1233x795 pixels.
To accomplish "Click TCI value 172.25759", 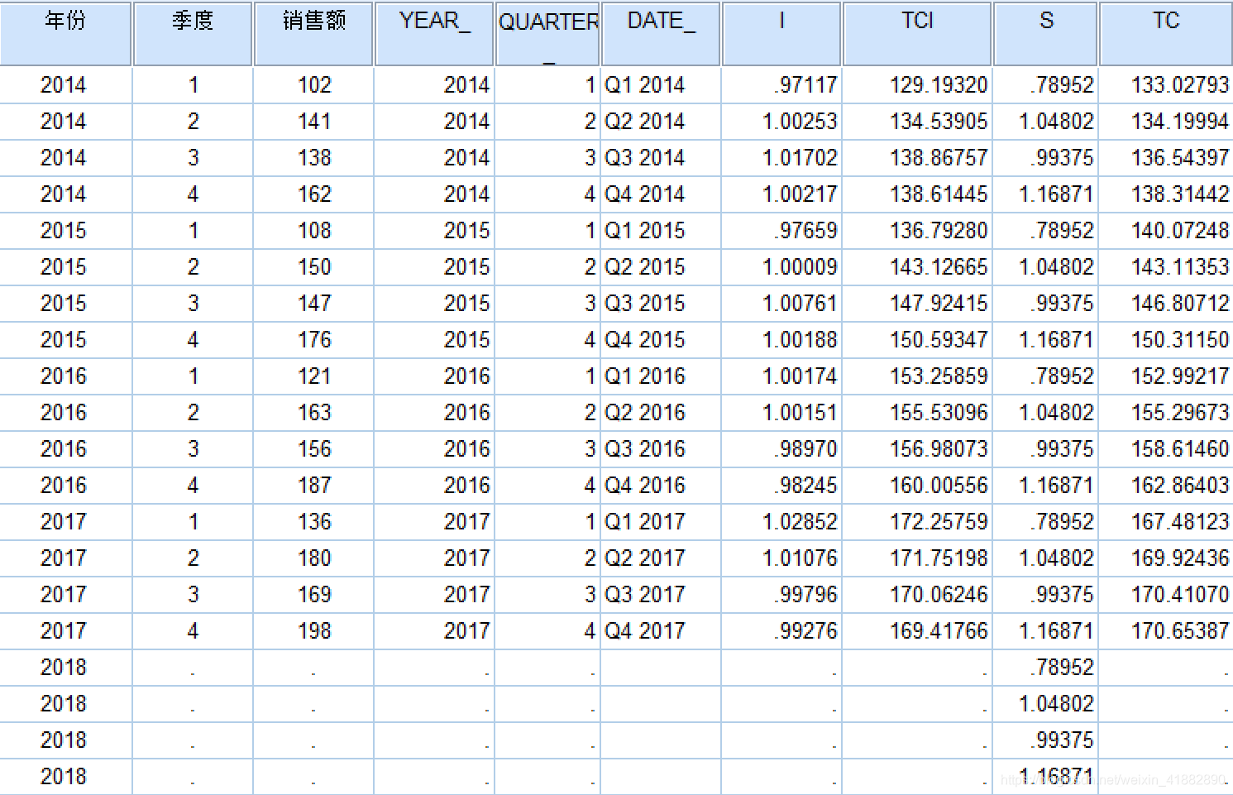I will pos(917,522).
